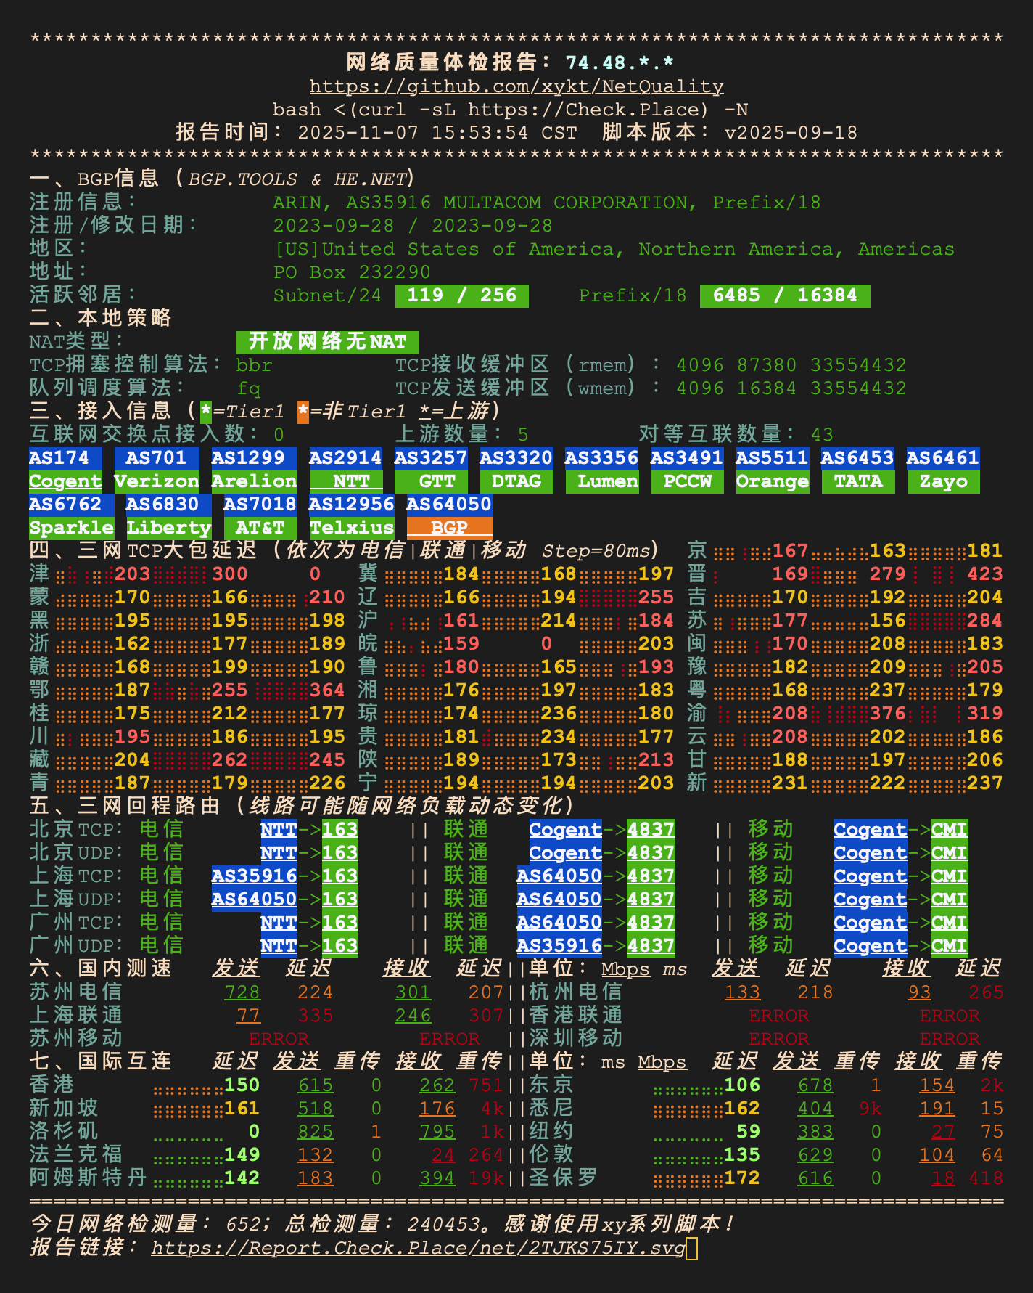Click 'ARIN, AS35916 MULTACOM CORPORATION, Prefix/18'
Screen dimensions: 1033x1293
(x=547, y=203)
